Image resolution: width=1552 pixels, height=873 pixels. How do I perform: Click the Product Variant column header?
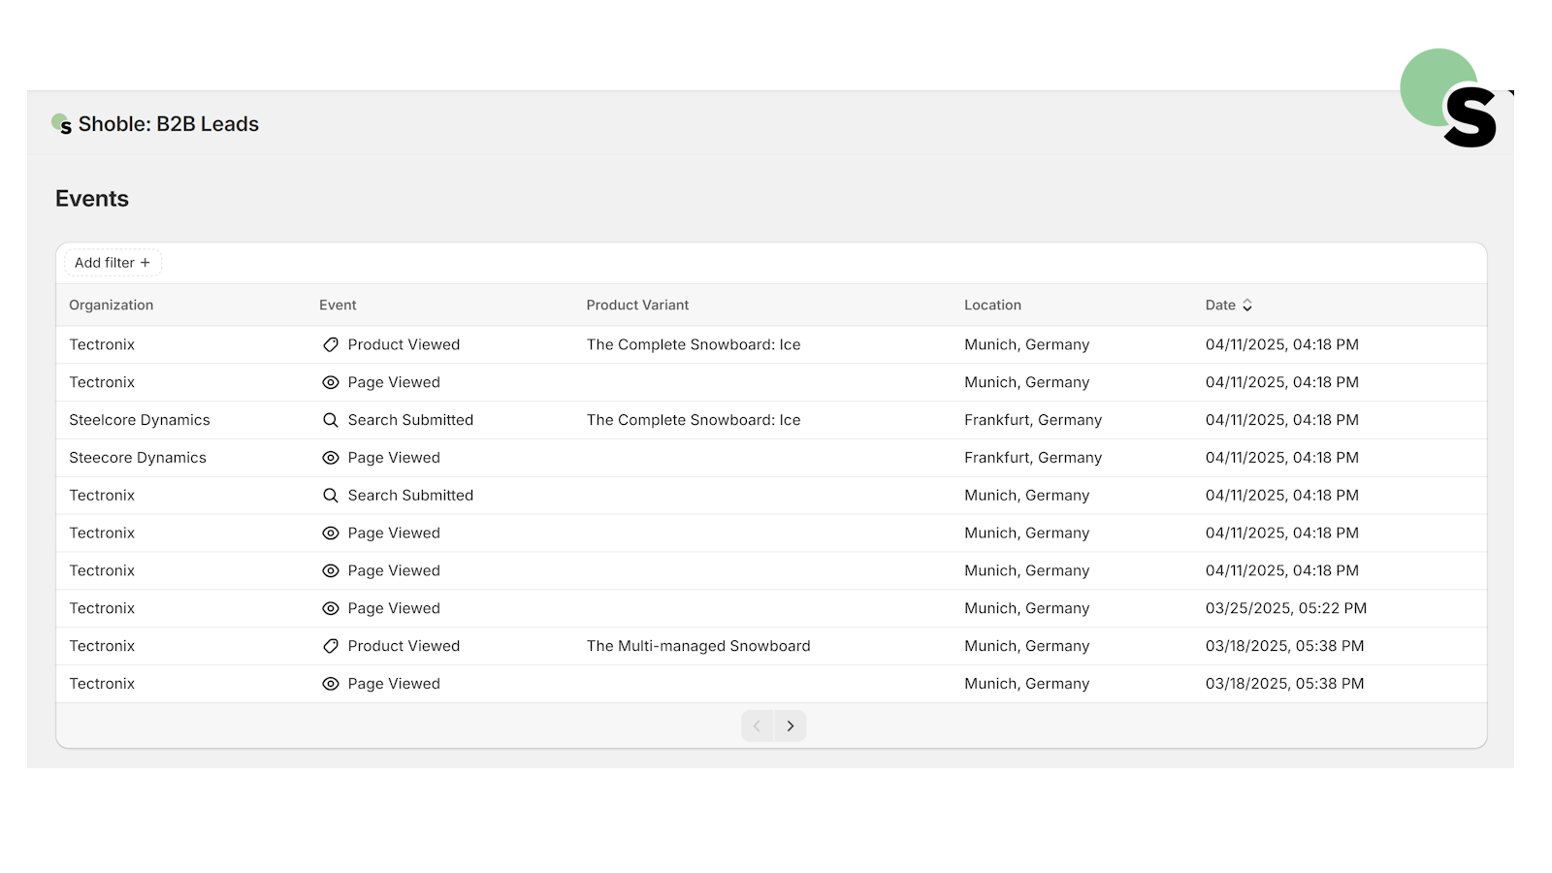[x=637, y=305]
